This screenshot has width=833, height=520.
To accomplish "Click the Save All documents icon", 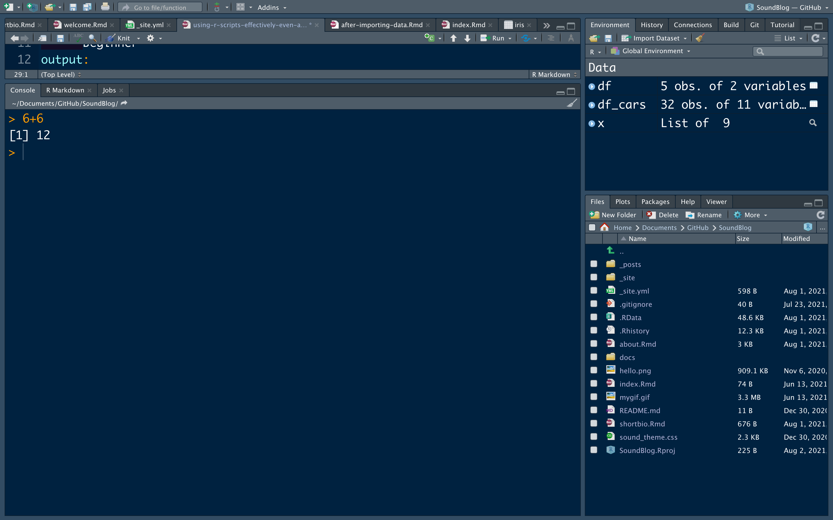I will pyautogui.click(x=87, y=7).
